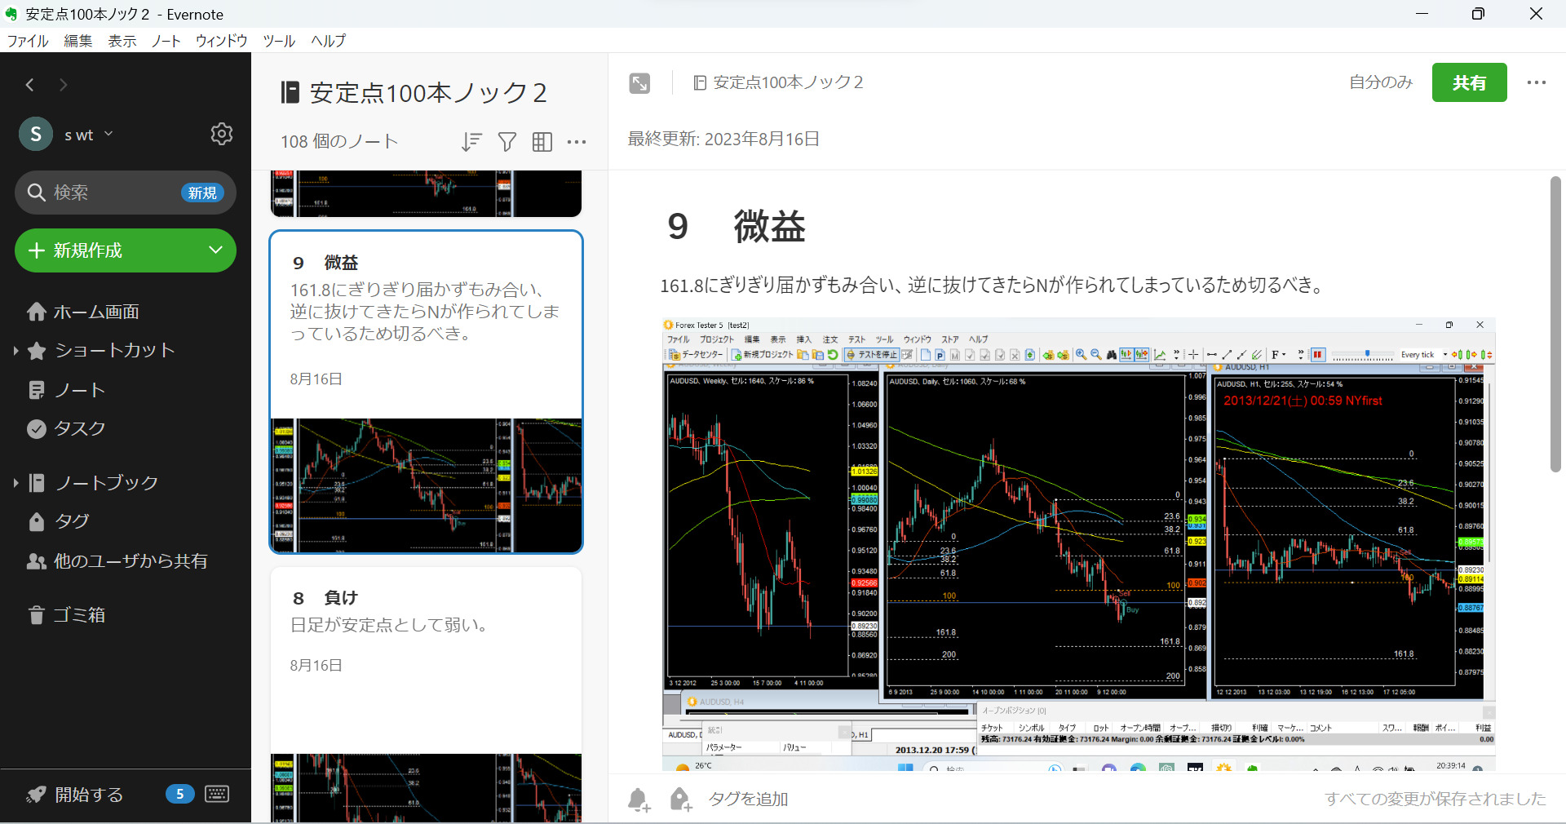Click the back navigation arrow
The image size is (1566, 824).
pyautogui.click(x=30, y=84)
